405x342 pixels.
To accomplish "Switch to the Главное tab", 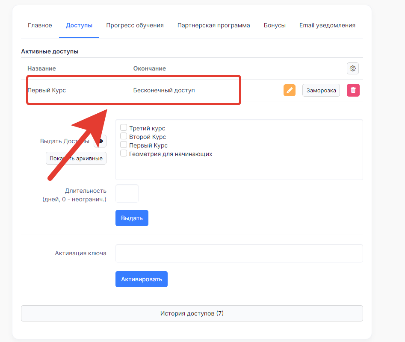I will click(40, 25).
